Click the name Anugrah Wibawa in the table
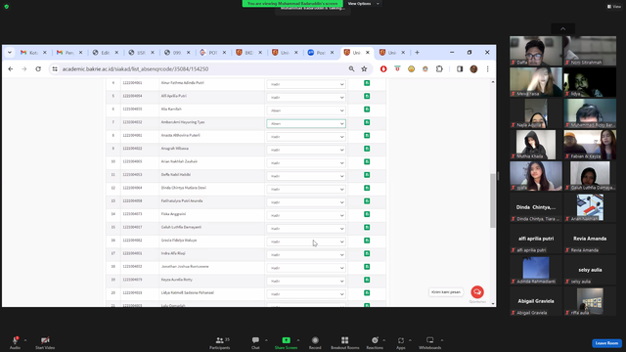Viewport: 626px width, 352px height. coord(174,149)
